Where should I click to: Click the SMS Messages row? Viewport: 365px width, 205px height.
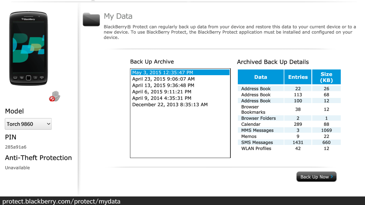[289, 142]
